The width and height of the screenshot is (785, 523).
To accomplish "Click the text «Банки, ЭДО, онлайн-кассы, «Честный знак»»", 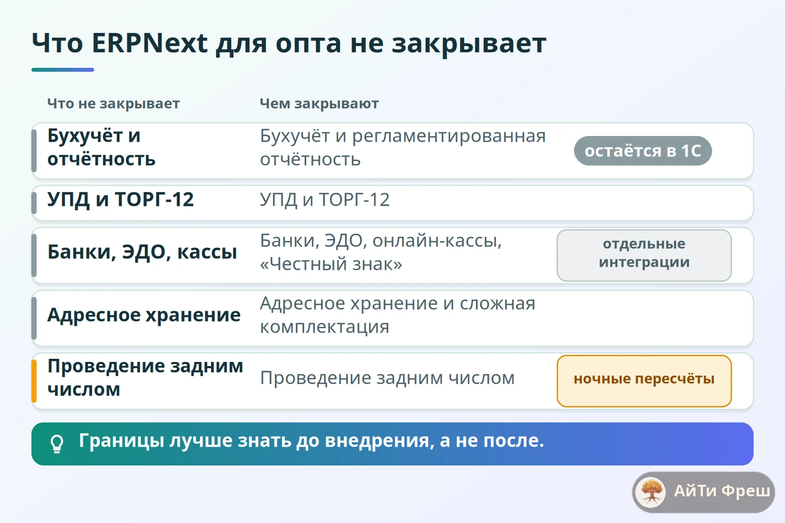I will coord(381,252).
